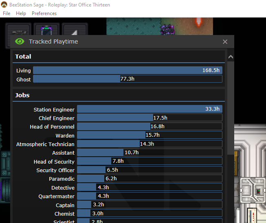Click the Chemist label
This screenshot has width=266, height=223.
click(x=64, y=214)
